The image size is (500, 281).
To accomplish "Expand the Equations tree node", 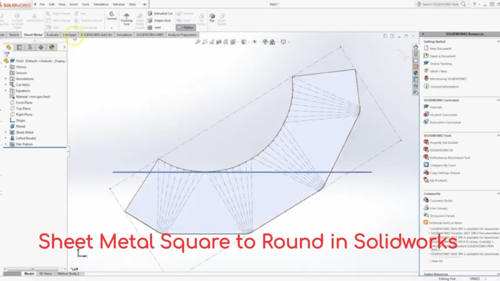I will point(6,91).
